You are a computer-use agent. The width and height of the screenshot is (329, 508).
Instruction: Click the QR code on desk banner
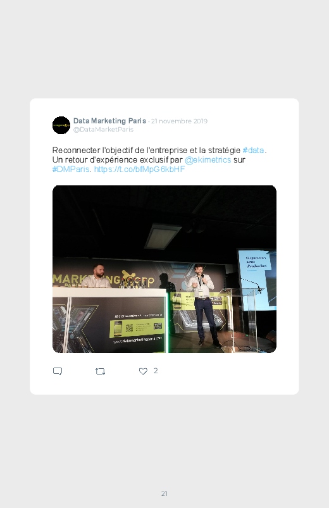coord(129,328)
